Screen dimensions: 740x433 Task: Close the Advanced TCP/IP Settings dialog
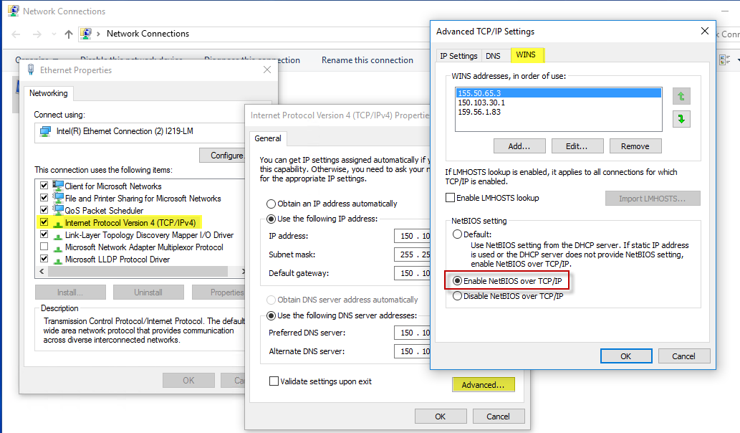705,31
